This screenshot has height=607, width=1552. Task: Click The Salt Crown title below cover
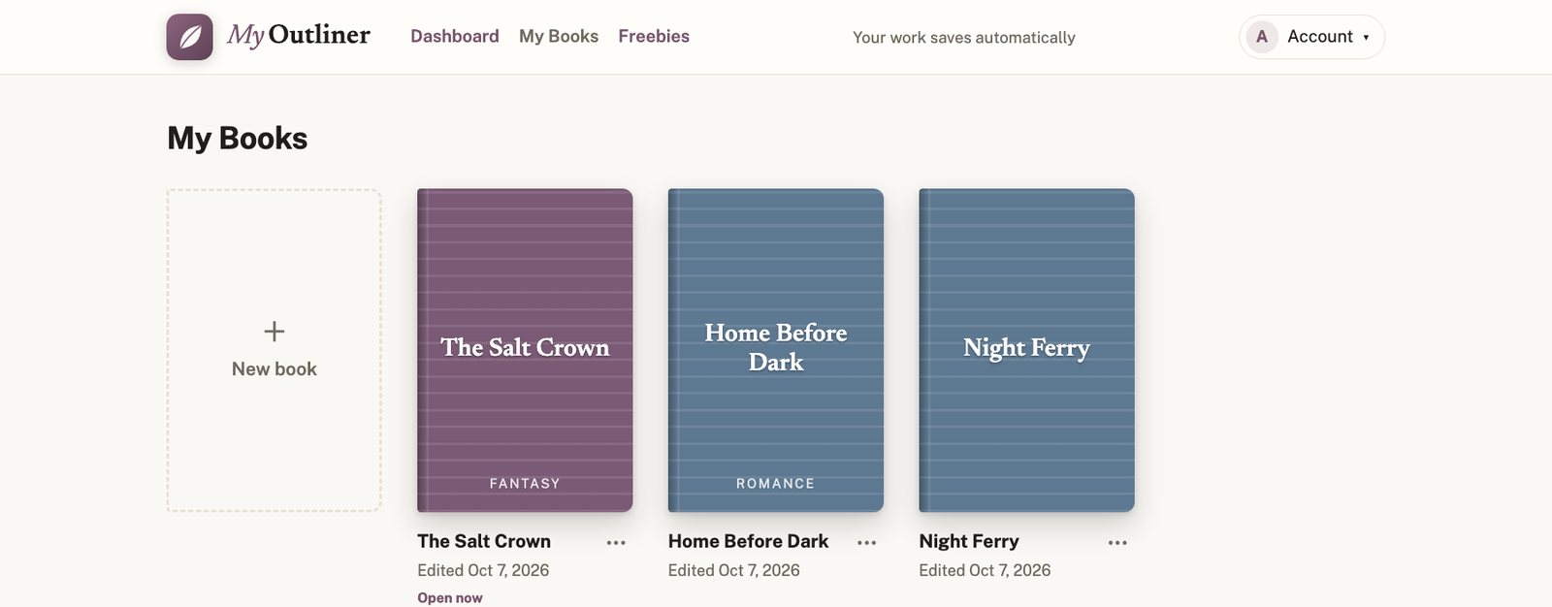484,541
